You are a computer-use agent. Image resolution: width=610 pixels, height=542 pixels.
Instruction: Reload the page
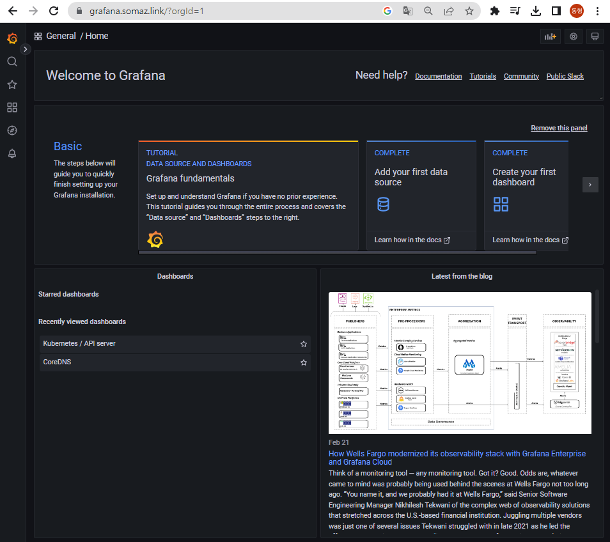coord(54,11)
